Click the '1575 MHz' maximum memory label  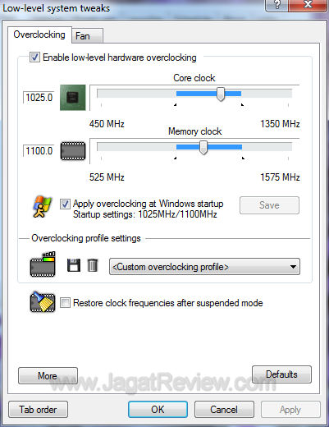280,177
